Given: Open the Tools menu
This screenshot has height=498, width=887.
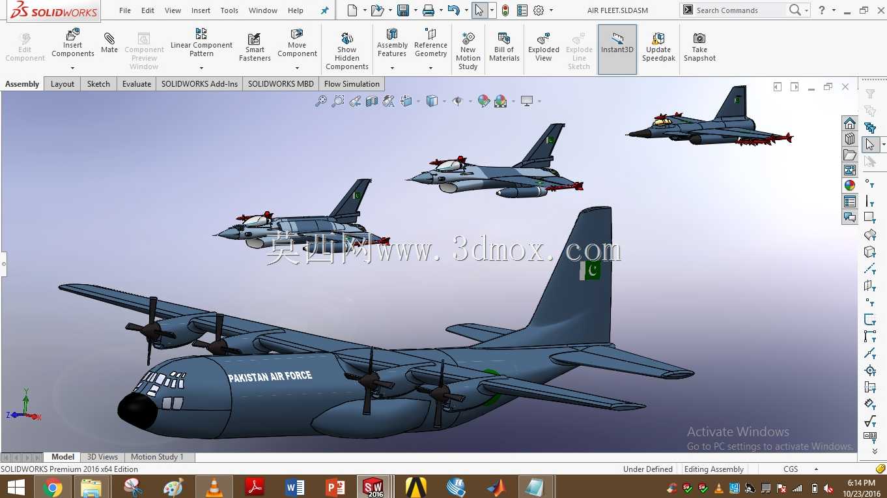Looking at the screenshot, I should pyautogui.click(x=229, y=10).
